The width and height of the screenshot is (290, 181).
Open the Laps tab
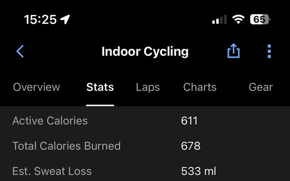[148, 87]
